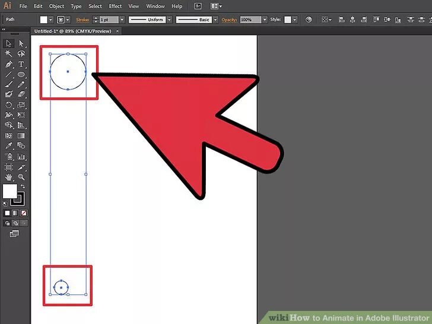
Task: Open the Arrange Documents dropdown
Action: point(216,6)
